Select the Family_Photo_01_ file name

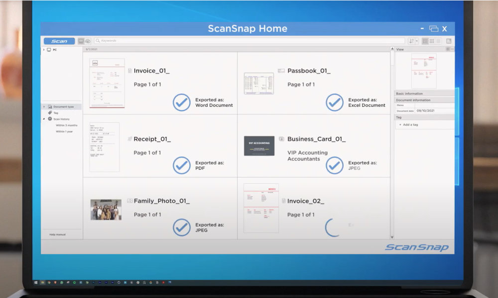[x=162, y=201]
